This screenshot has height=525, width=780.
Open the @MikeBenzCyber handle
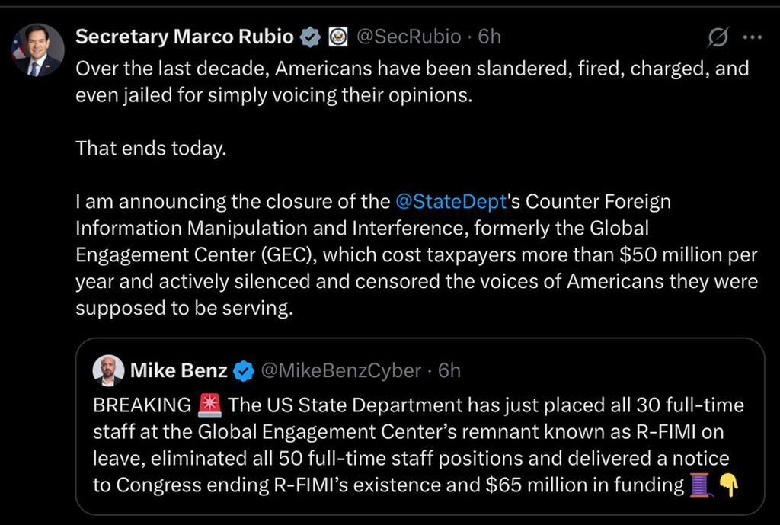click(340, 370)
